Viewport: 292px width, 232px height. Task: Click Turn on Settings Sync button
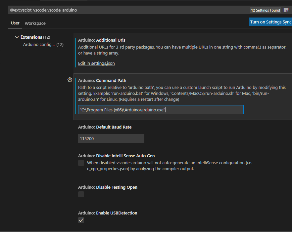[x=270, y=22]
